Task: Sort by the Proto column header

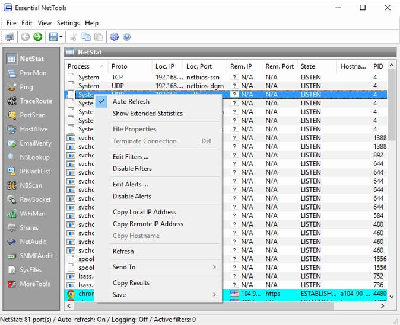Action: [130, 66]
